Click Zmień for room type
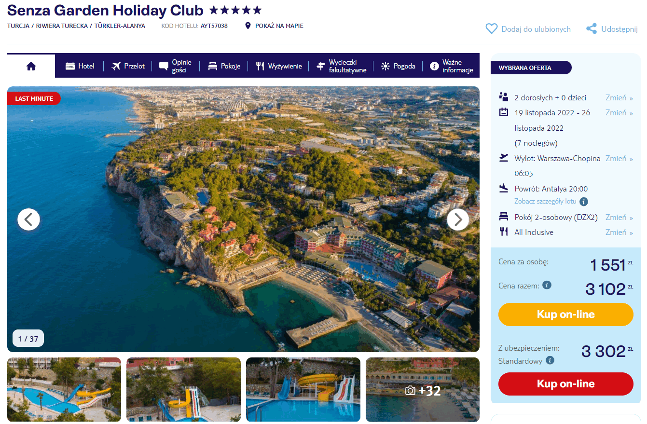This screenshot has height=424, width=647. (619, 217)
